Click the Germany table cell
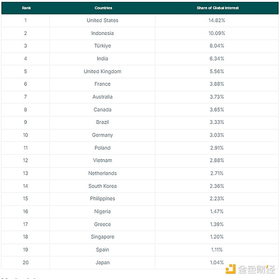 103,135
